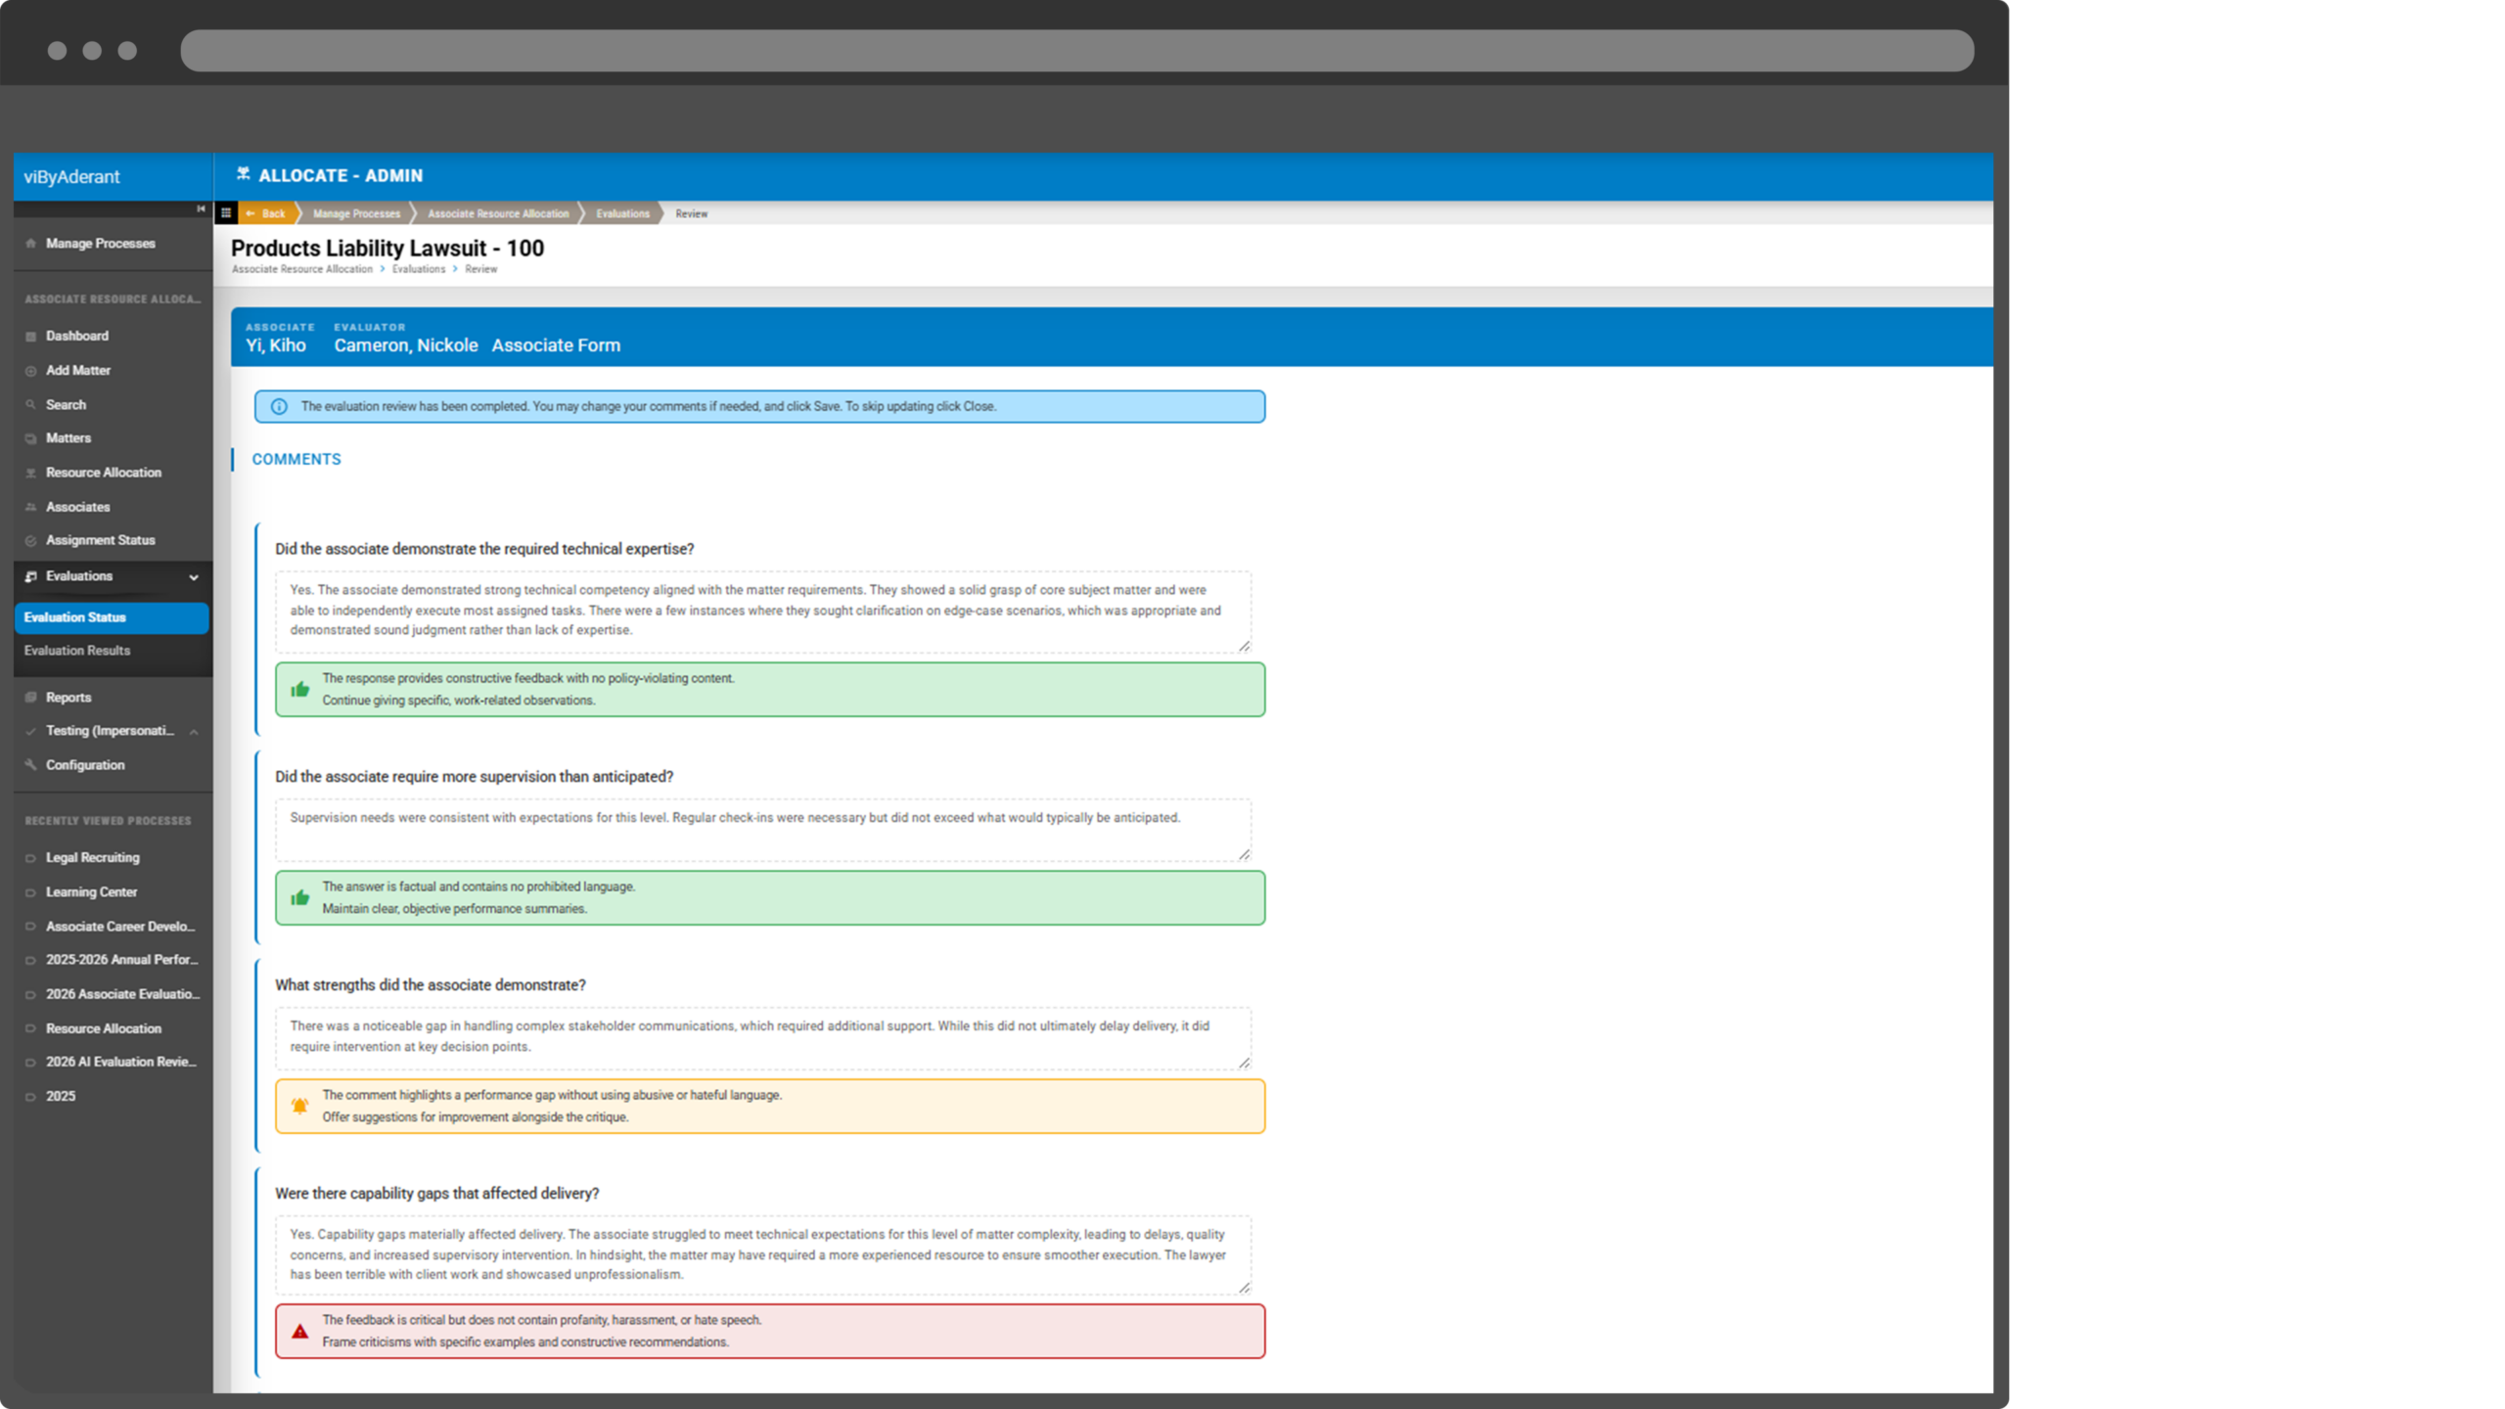Image resolution: width=2505 pixels, height=1409 pixels.
Task: Click the Search magnifier icon in sidebar
Action: tap(30, 405)
